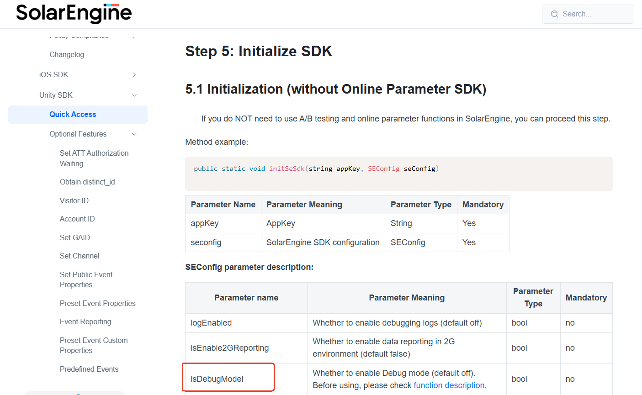Collapse the Unity SDK section chevron
The image size is (642, 395).
pos(134,95)
